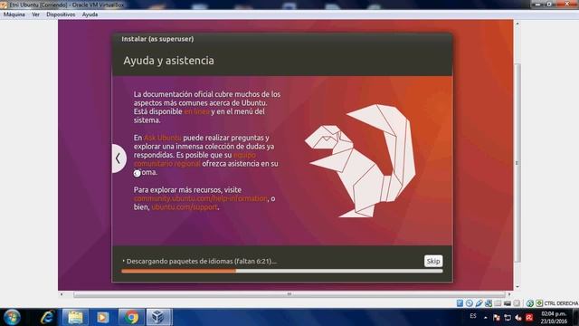Screen dimensions: 579x326
Task: Click VirtualBox video capture status icon
Action: (x=517, y=303)
